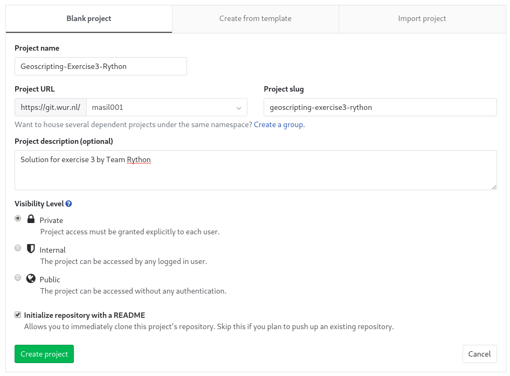Select the Private visibility radio button
The image size is (510, 376).
pyautogui.click(x=18, y=218)
